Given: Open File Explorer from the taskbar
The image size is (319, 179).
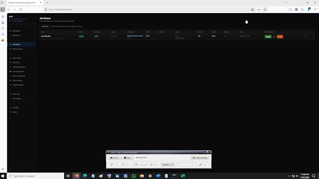Looking at the screenshot, I should tap(142, 176).
